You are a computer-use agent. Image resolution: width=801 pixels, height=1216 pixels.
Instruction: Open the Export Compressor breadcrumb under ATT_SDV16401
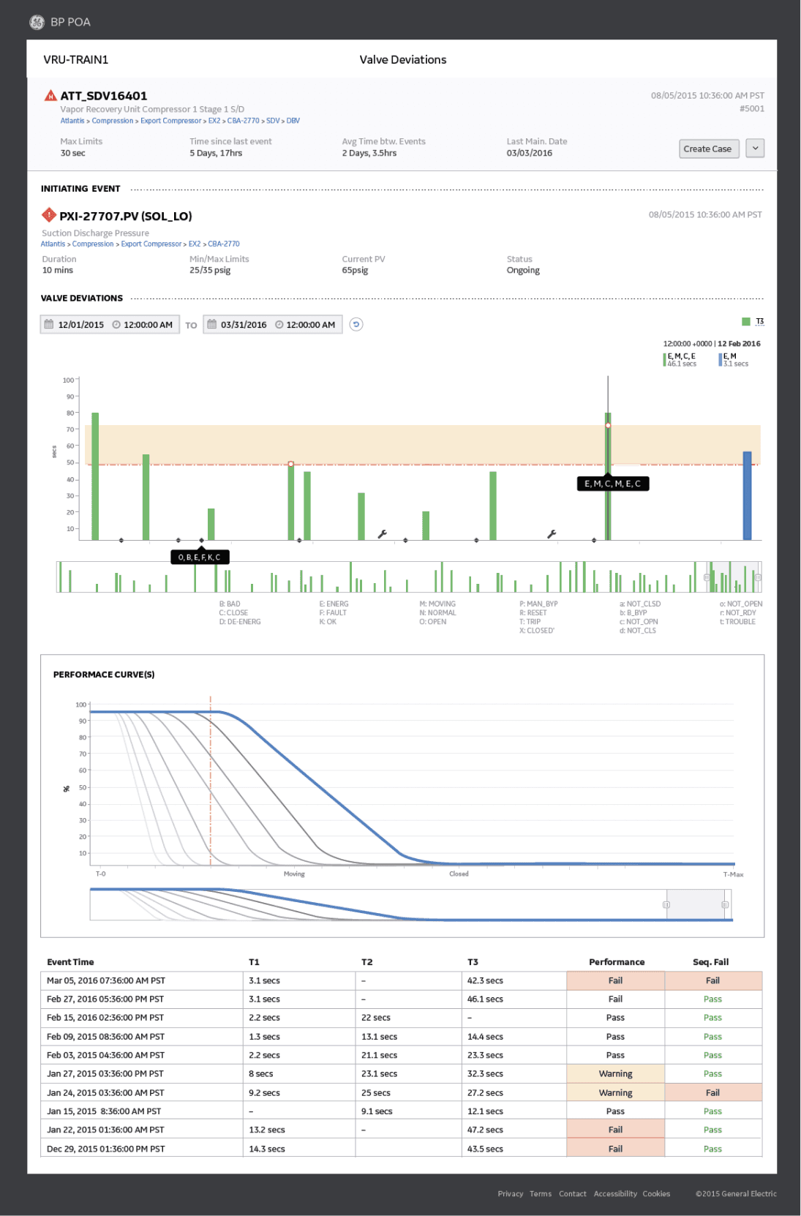click(x=171, y=121)
